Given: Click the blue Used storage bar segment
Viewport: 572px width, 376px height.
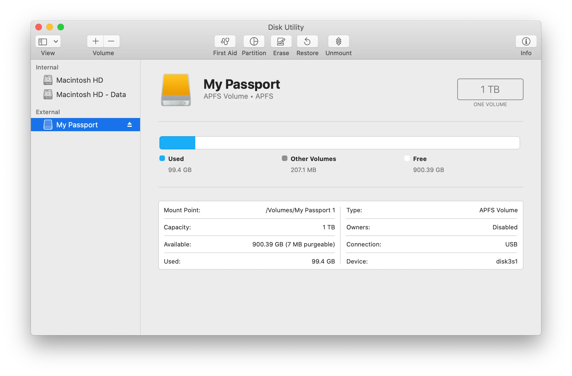Looking at the screenshot, I should [x=177, y=143].
